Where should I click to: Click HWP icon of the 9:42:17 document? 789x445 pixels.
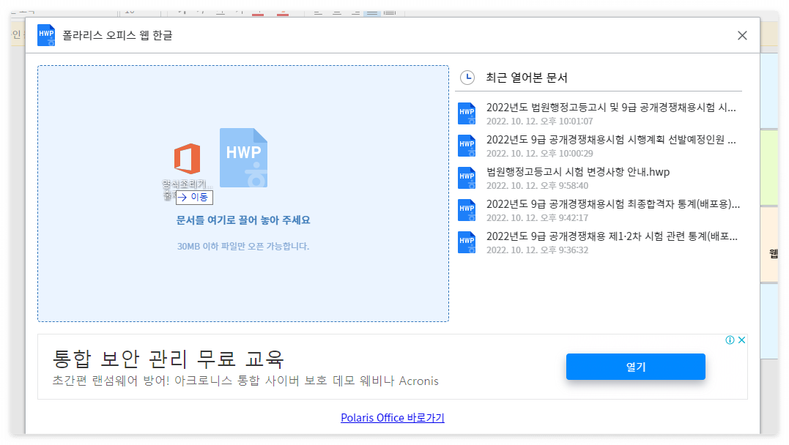467,209
